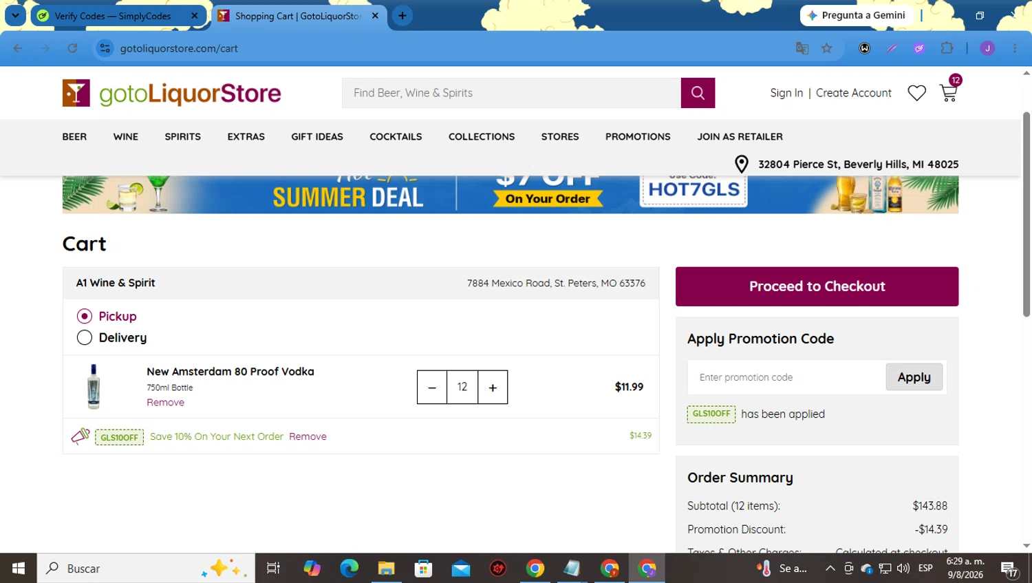
Task: Open the wishlist heart icon
Action: [916, 93]
